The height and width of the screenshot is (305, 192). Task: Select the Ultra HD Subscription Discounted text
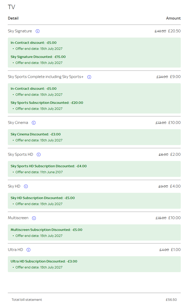coord(44,261)
